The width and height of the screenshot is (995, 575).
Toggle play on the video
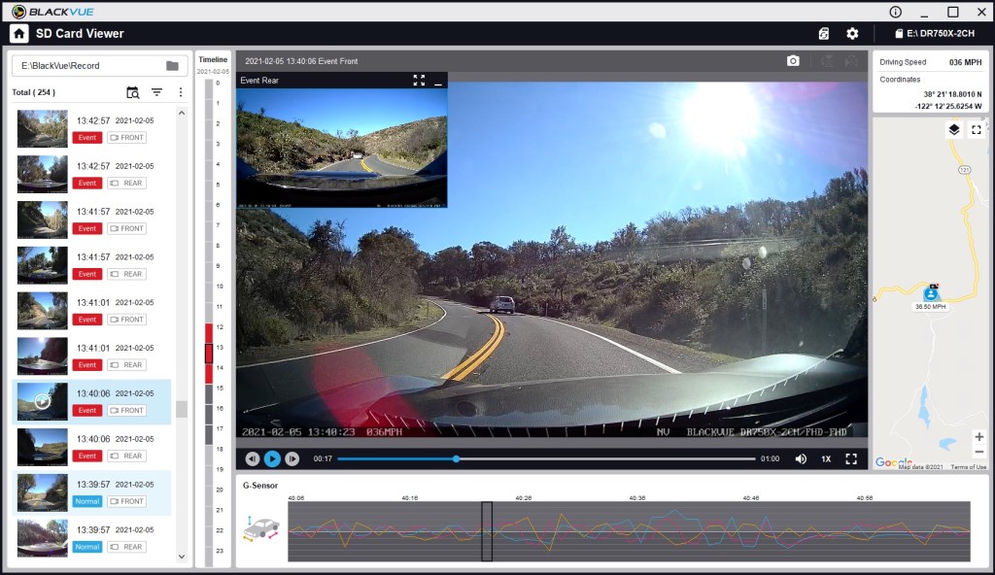272,458
